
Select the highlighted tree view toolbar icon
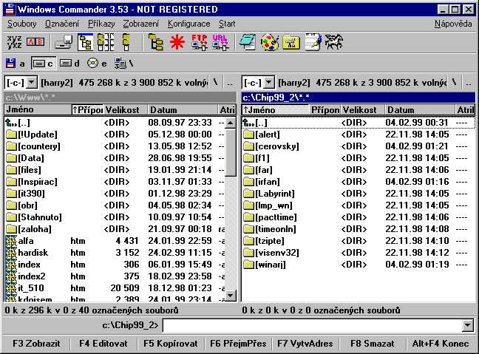coord(85,42)
